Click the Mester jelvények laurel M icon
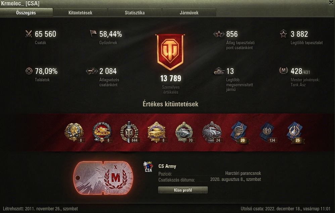 pyautogui.click(x=284, y=71)
